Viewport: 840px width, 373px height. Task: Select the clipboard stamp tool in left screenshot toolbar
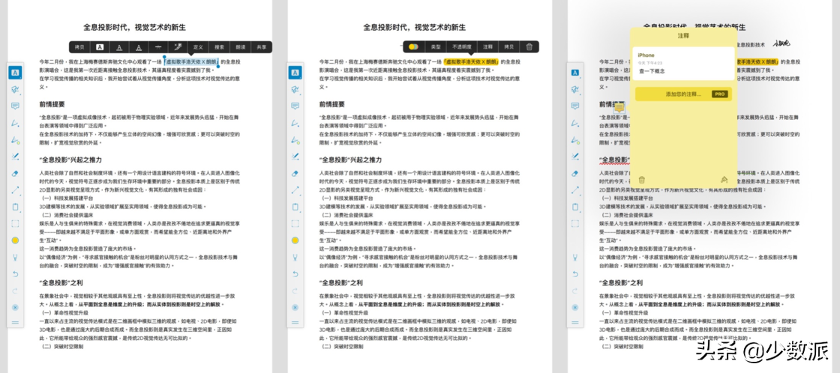pos(15,207)
